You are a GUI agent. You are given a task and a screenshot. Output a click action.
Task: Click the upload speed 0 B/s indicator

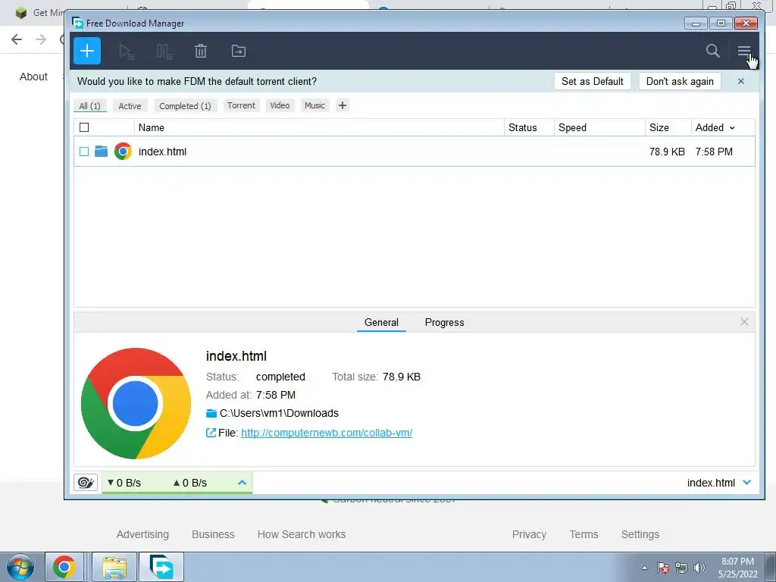click(190, 483)
